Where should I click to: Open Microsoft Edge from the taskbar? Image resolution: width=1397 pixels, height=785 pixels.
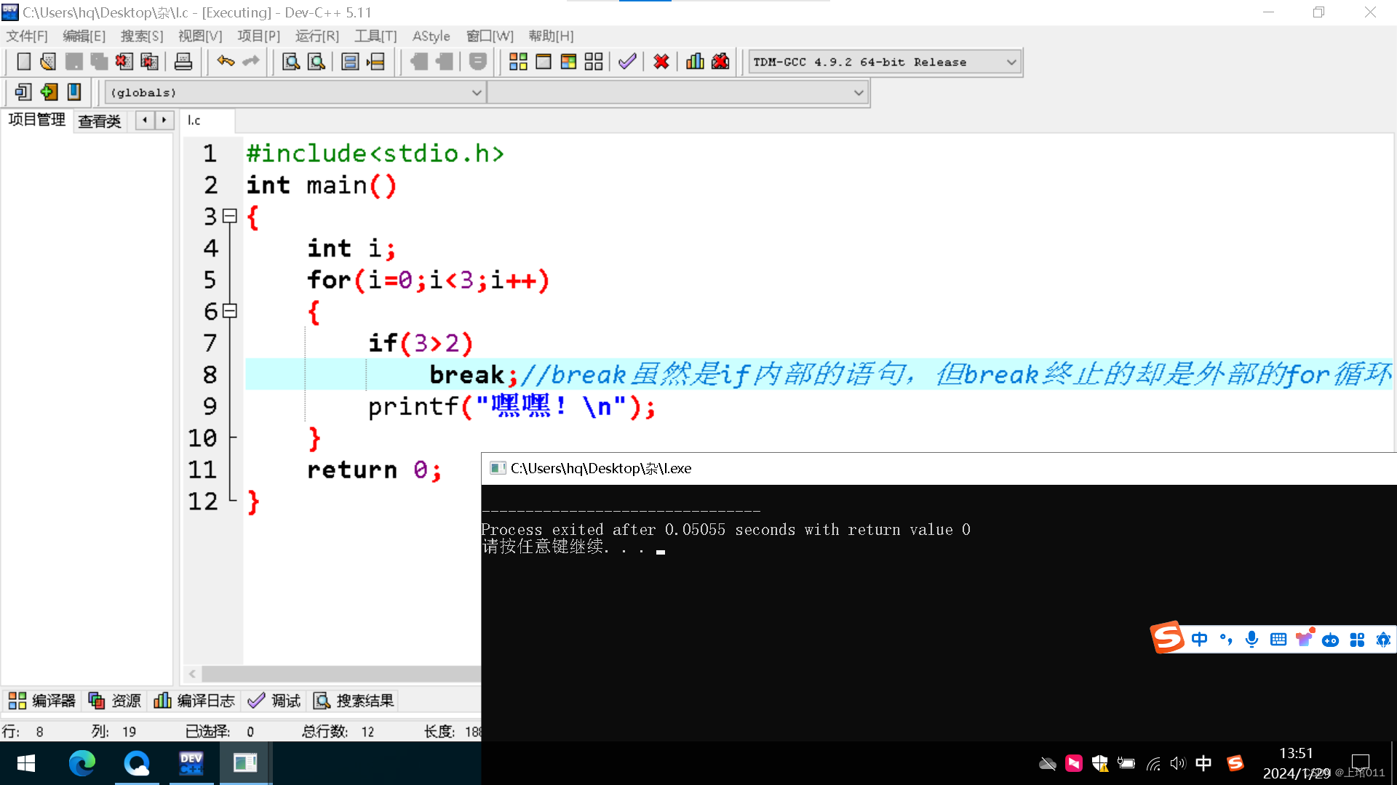[82, 763]
